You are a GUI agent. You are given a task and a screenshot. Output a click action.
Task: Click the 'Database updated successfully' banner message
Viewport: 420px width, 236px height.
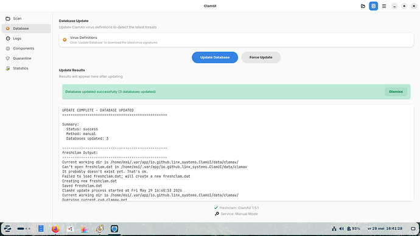(110, 91)
